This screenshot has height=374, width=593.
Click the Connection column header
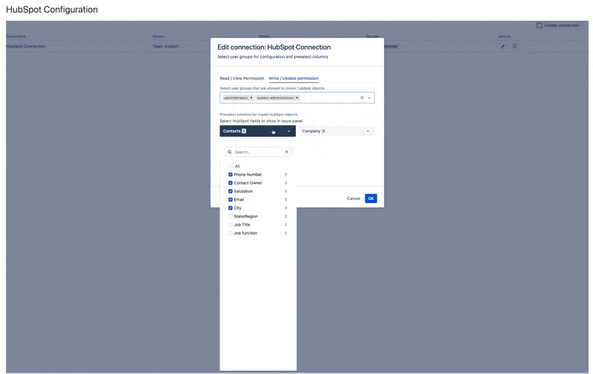click(x=16, y=36)
